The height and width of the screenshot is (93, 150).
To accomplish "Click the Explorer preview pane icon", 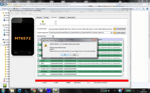I will tap(143, 9).
